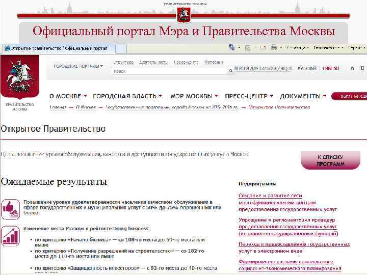Image resolution: width=367 pixels, height=275 pixels.
Task: Switch language to РУССКИЙ
Action: (x=307, y=68)
